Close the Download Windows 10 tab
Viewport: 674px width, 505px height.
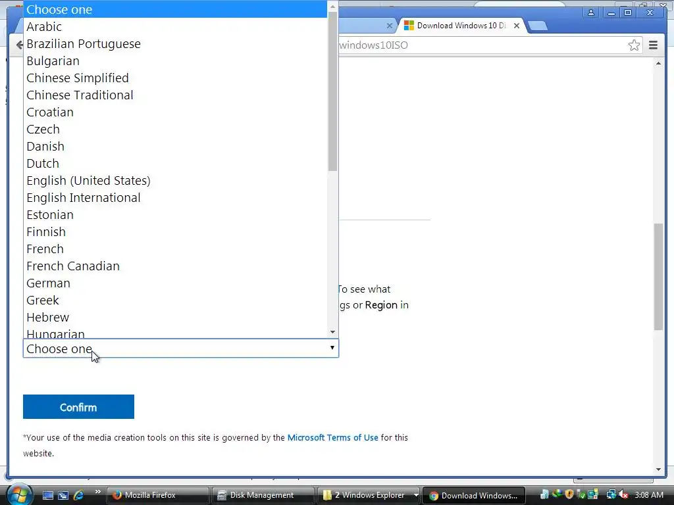click(x=517, y=26)
